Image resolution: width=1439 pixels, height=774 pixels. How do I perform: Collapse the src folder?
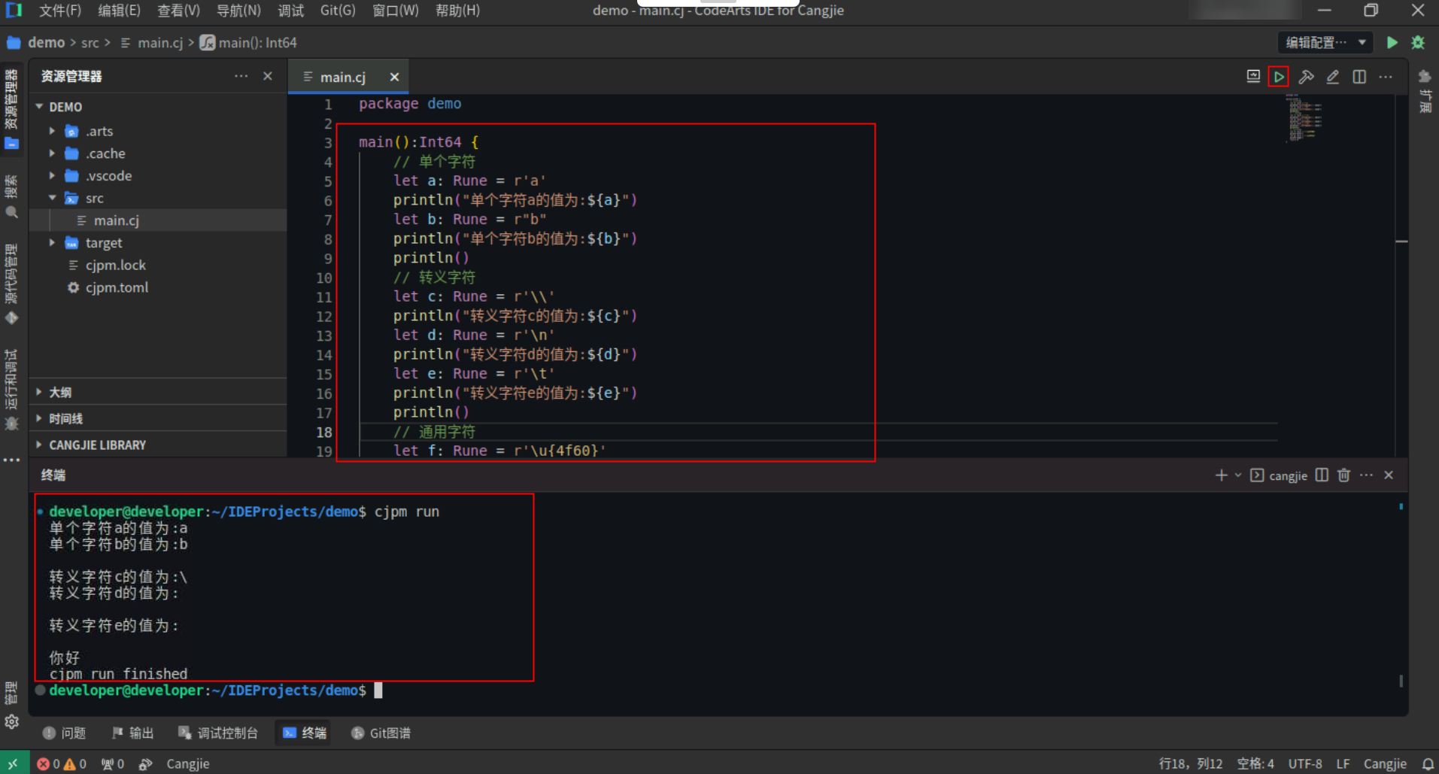pos(52,198)
